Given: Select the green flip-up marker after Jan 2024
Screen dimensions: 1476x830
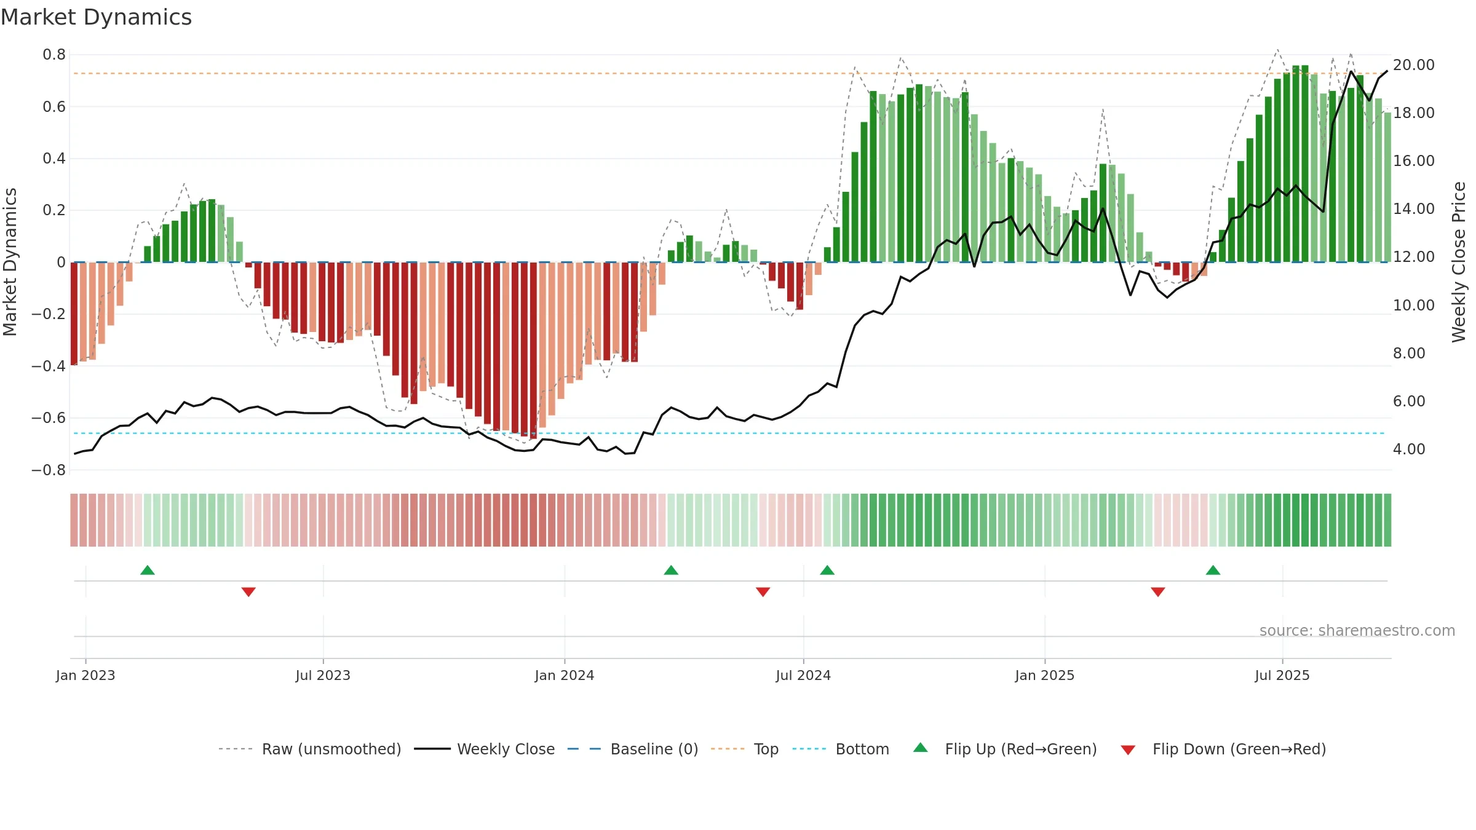Looking at the screenshot, I should 671,570.
